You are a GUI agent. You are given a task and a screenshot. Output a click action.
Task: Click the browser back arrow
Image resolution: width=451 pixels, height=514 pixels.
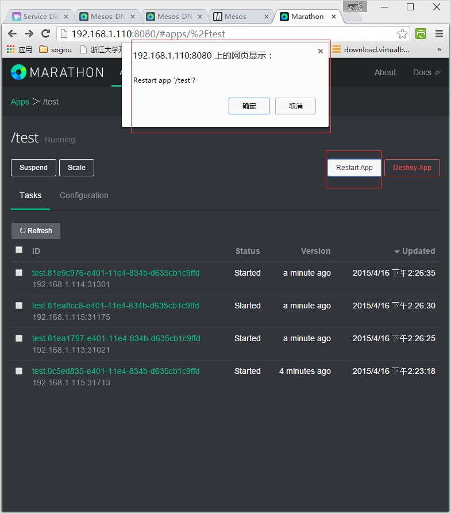pyautogui.click(x=12, y=33)
